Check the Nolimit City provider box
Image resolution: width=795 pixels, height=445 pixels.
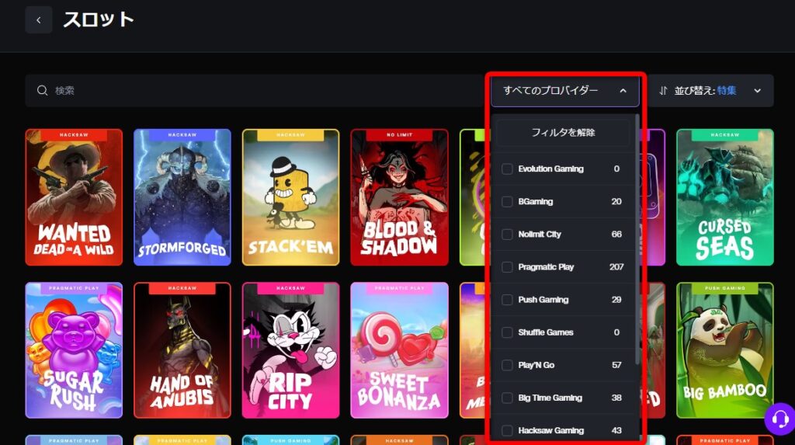507,235
